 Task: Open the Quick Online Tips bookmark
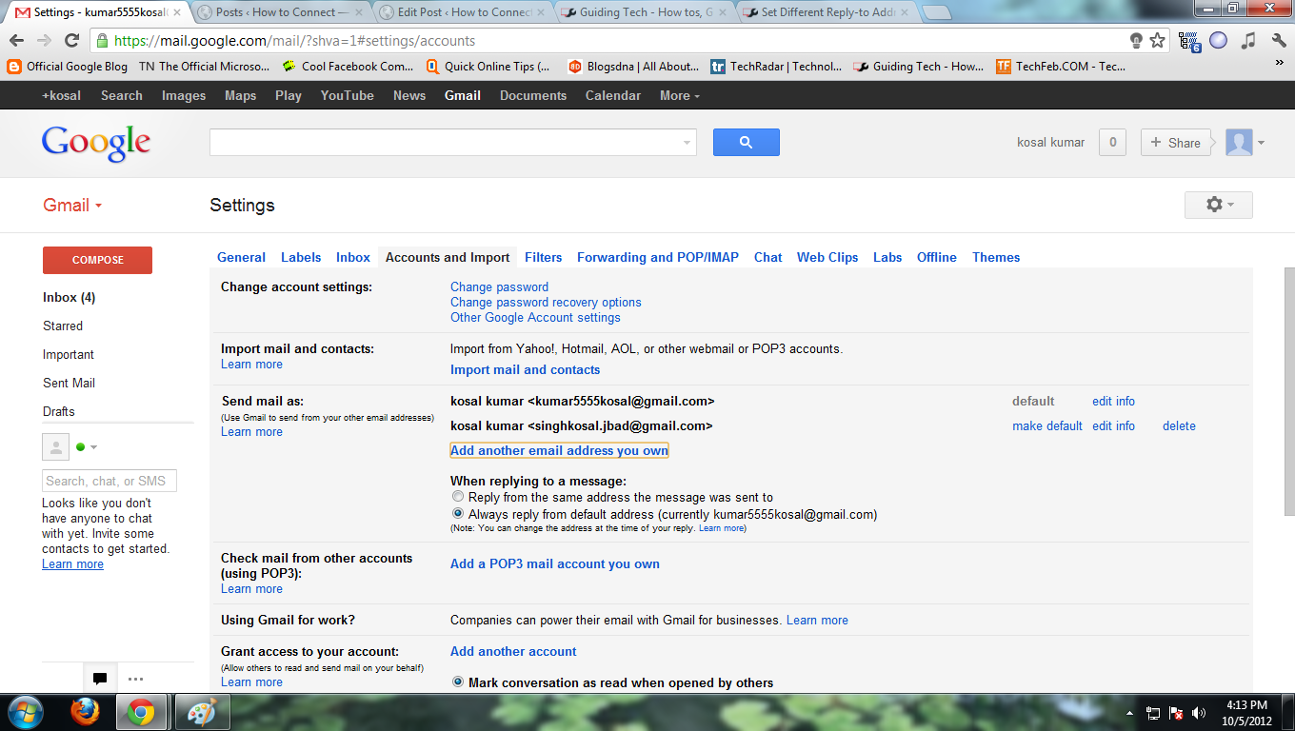[x=488, y=67]
